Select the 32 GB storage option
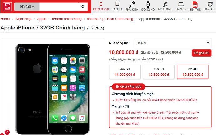This screenshot has width=216, height=135. click(193, 72)
